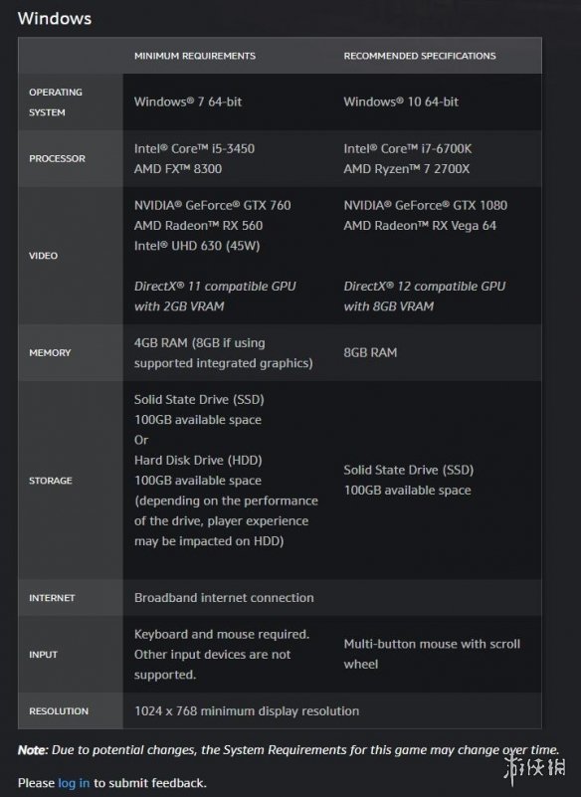Click the Internet row label
Image resolution: width=581 pixels, height=797 pixels.
tap(52, 598)
